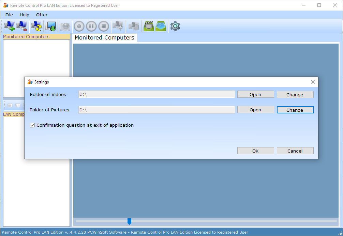Screen dimensions: 343x236
Task: Click the monitor with green download arrow icon
Action: click(50, 26)
